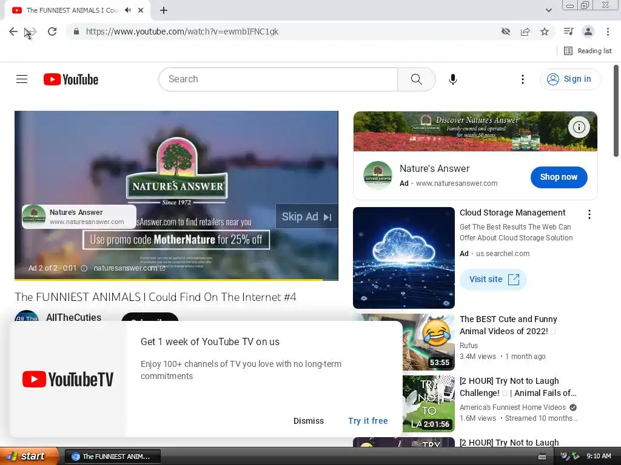621x465 pixels.
Task: Close the YouTube browser tab
Action: click(x=141, y=10)
